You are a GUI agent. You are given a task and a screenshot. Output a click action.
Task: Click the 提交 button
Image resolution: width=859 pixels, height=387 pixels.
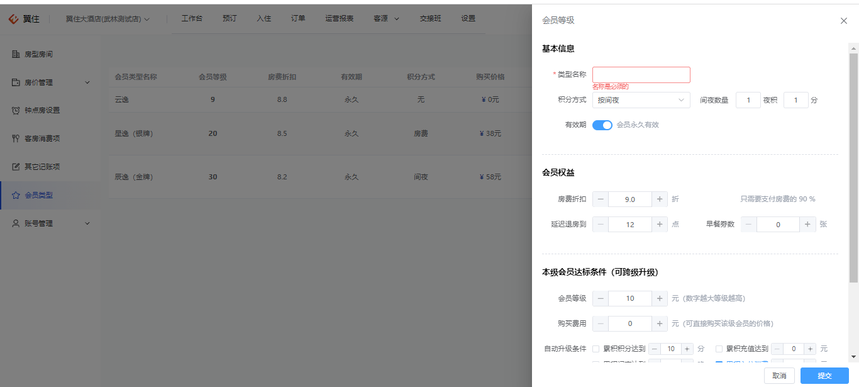(x=824, y=376)
